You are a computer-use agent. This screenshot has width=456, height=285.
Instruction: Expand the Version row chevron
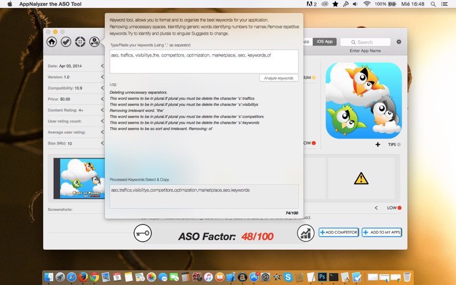point(103,77)
